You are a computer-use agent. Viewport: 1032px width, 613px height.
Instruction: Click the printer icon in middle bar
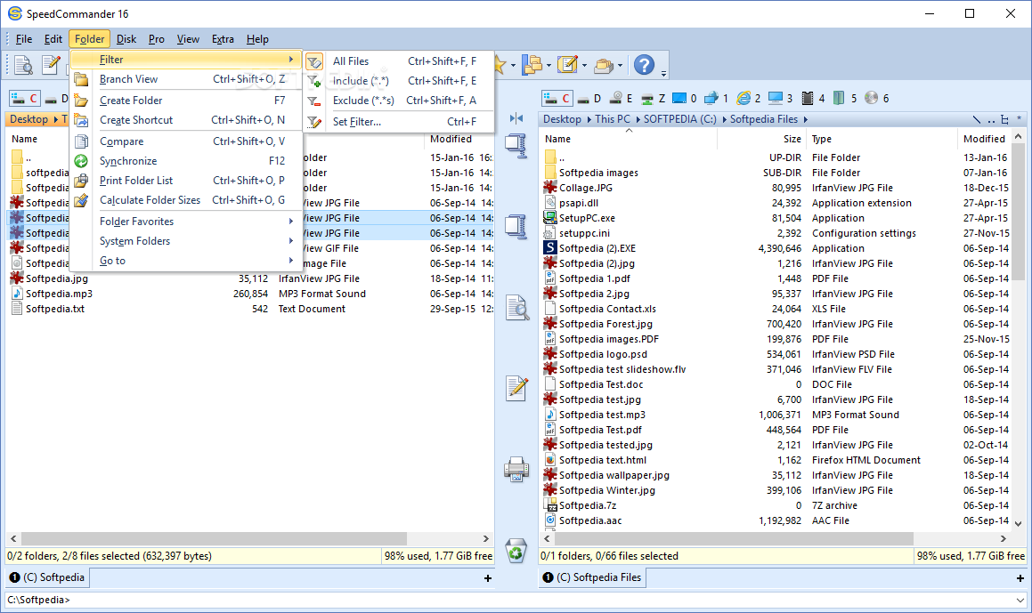(516, 469)
